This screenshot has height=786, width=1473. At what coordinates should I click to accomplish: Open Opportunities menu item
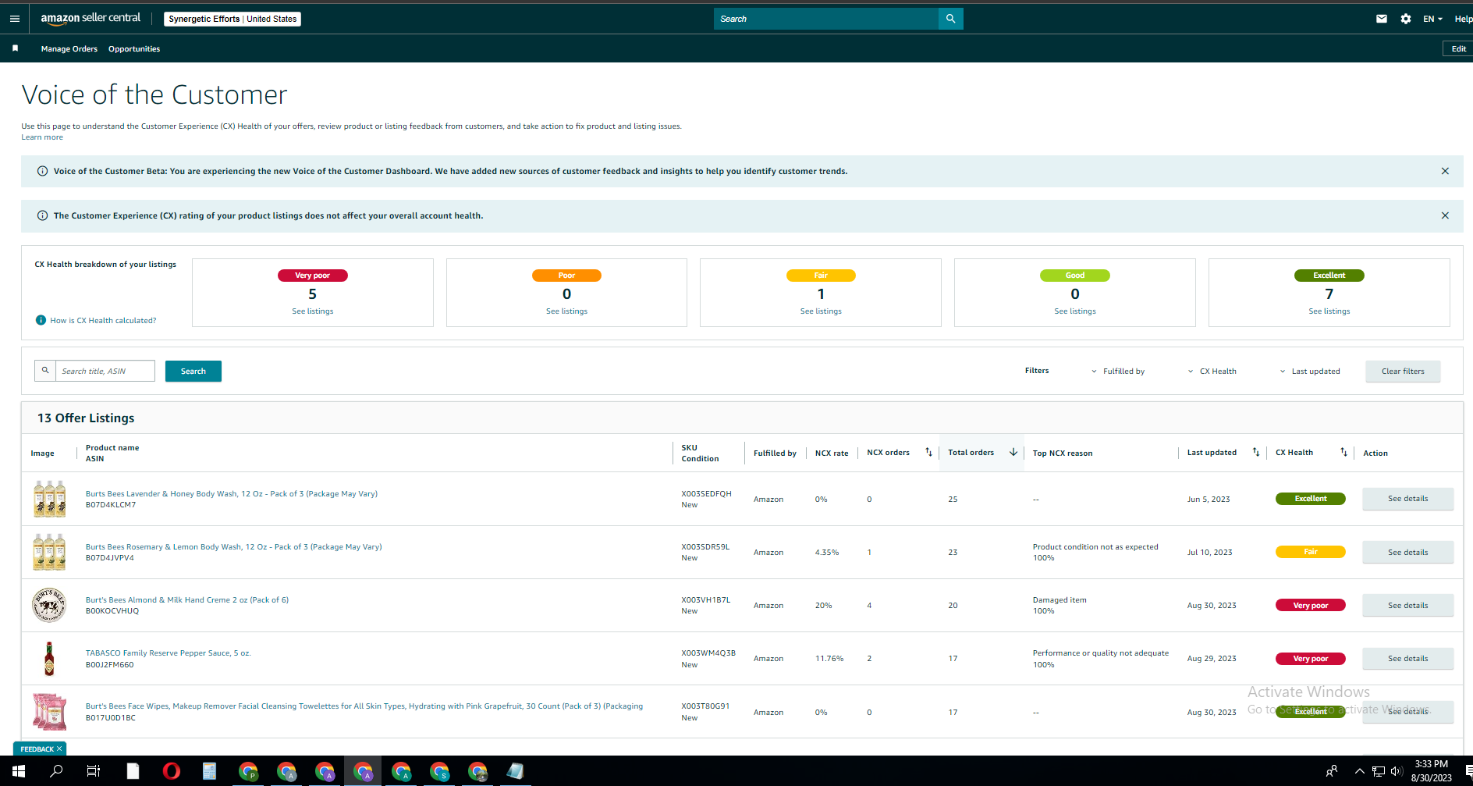(134, 48)
